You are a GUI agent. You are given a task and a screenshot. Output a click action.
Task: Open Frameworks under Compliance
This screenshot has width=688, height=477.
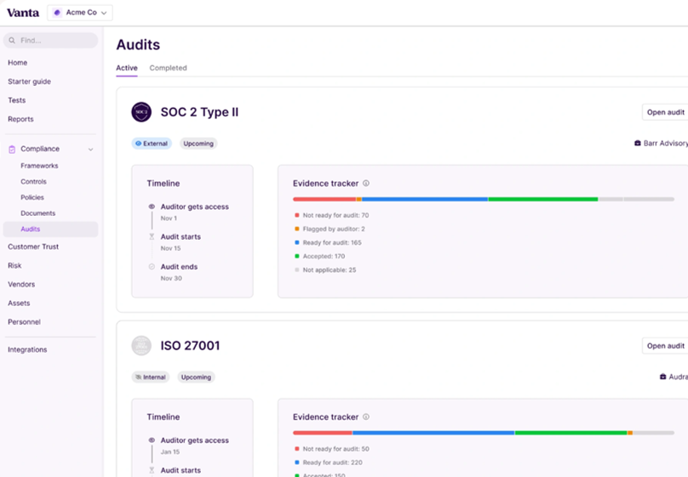pos(39,166)
